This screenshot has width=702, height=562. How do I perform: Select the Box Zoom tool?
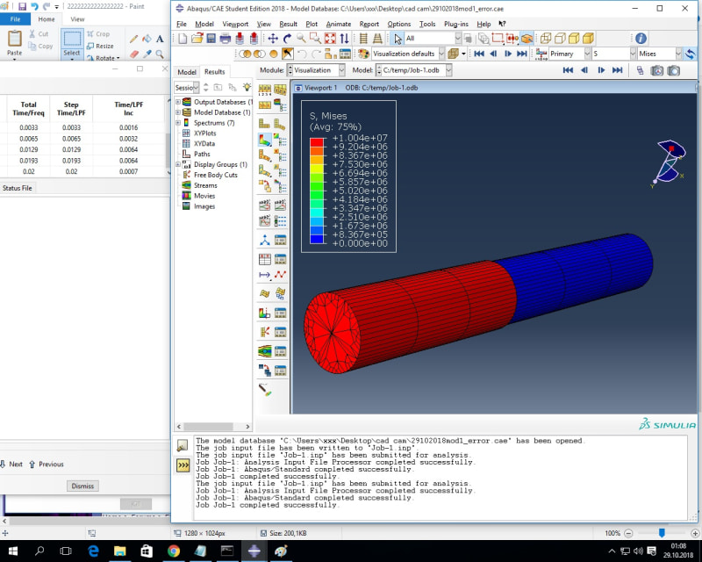pos(315,39)
